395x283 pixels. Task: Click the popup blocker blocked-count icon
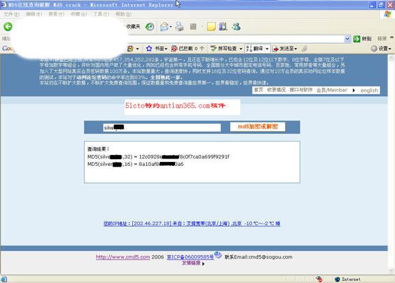[x=174, y=48]
